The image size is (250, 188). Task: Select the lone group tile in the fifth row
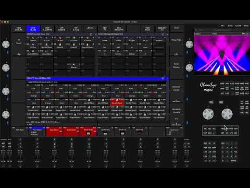73,66
